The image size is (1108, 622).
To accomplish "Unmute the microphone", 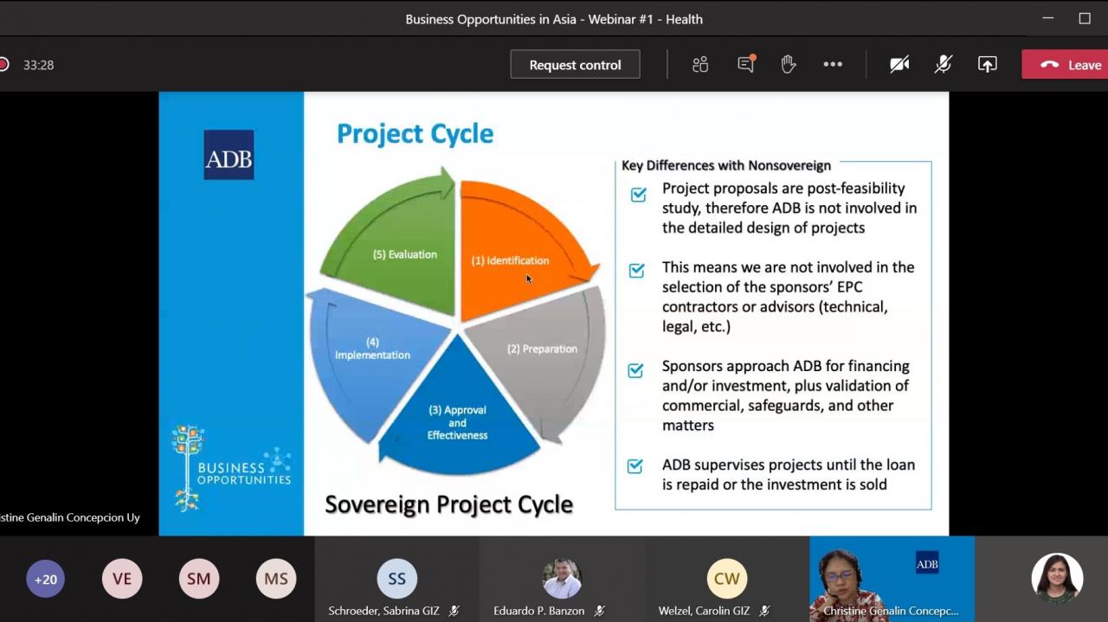I will tap(944, 65).
